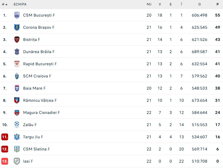Screen dimensions: 223x168
Task: Click the Baia Mare F logo
Action: click(17, 88)
